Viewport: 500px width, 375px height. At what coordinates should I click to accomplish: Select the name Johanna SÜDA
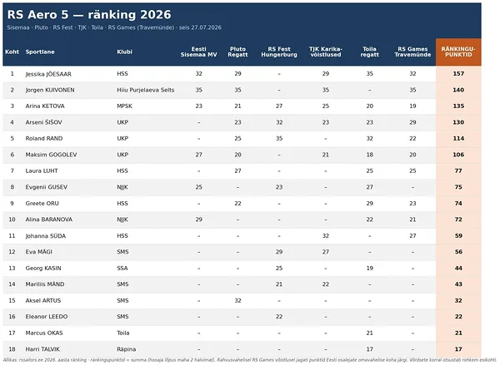click(46, 236)
